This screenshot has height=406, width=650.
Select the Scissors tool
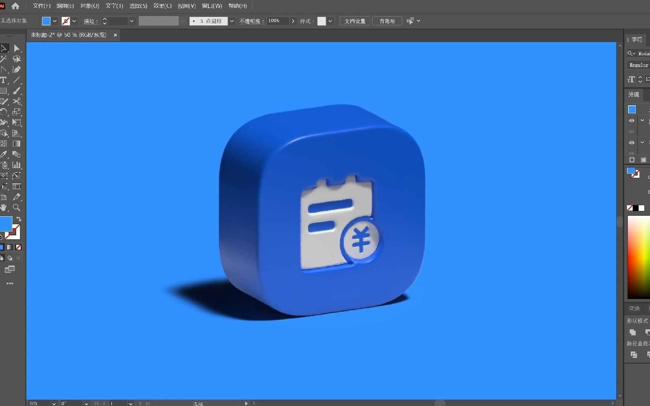[x=17, y=101]
